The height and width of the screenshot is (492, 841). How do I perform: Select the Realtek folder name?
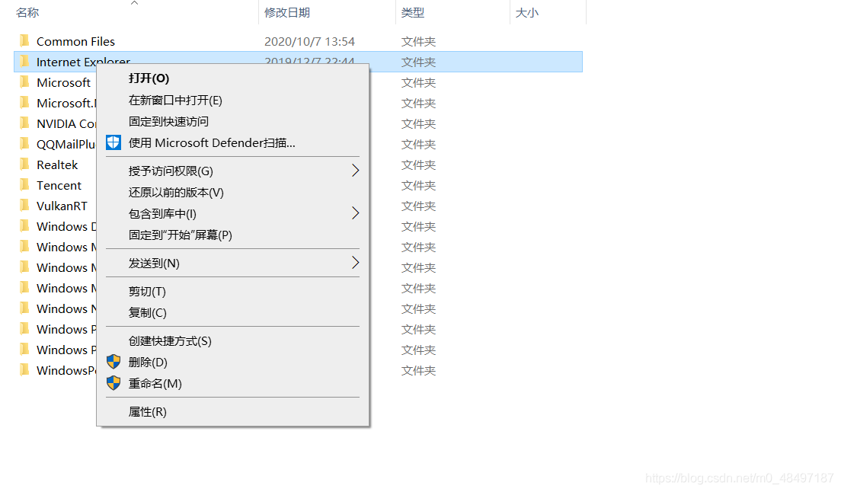[x=57, y=165]
